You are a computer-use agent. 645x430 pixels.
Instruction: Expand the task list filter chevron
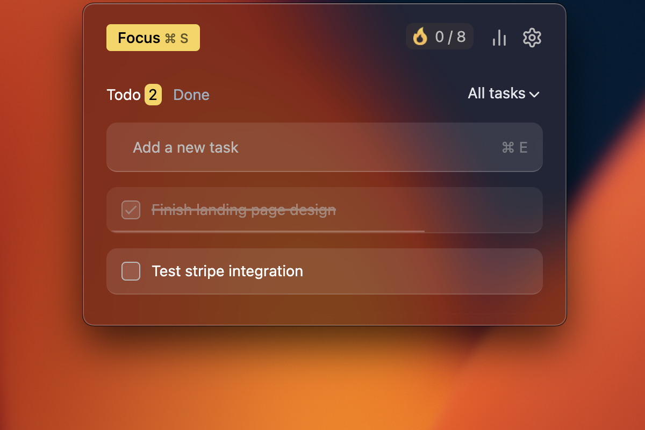(x=534, y=95)
